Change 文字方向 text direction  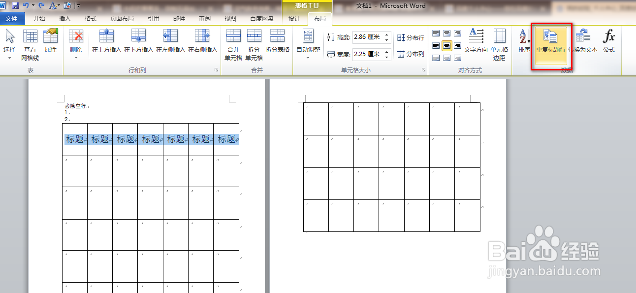point(476,41)
